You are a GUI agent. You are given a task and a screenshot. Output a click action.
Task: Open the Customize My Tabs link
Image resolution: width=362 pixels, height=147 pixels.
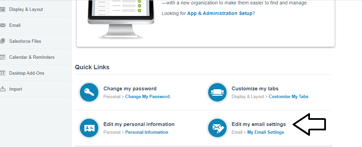[x=289, y=96]
